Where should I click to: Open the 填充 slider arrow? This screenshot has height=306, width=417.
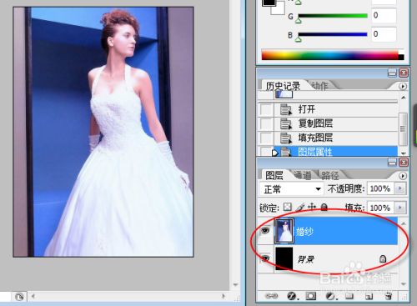pyautogui.click(x=400, y=208)
